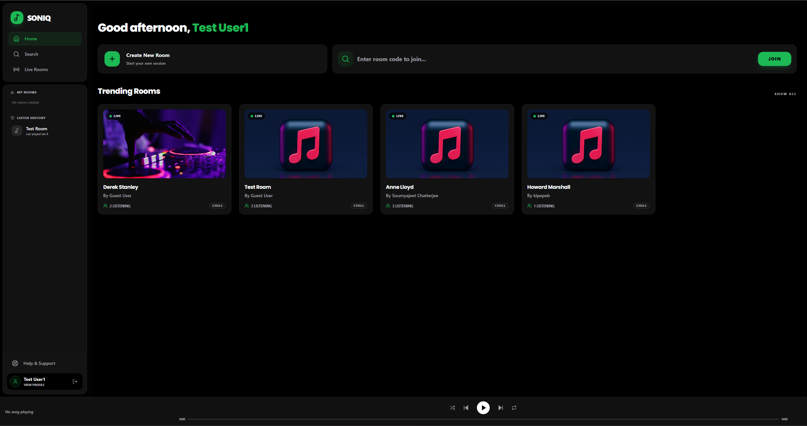Viewport: 807px width, 426px height.
Task: Click the room code search icon
Action: [x=345, y=59]
